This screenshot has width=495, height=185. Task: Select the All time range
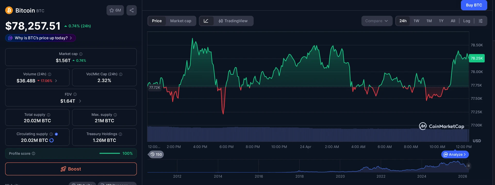tap(453, 21)
